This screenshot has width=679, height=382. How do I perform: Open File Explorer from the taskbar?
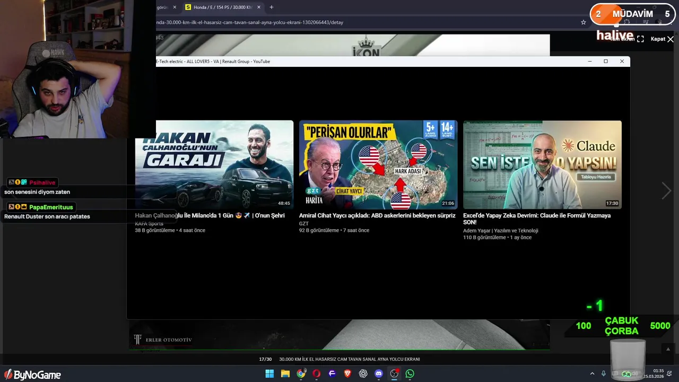point(285,374)
